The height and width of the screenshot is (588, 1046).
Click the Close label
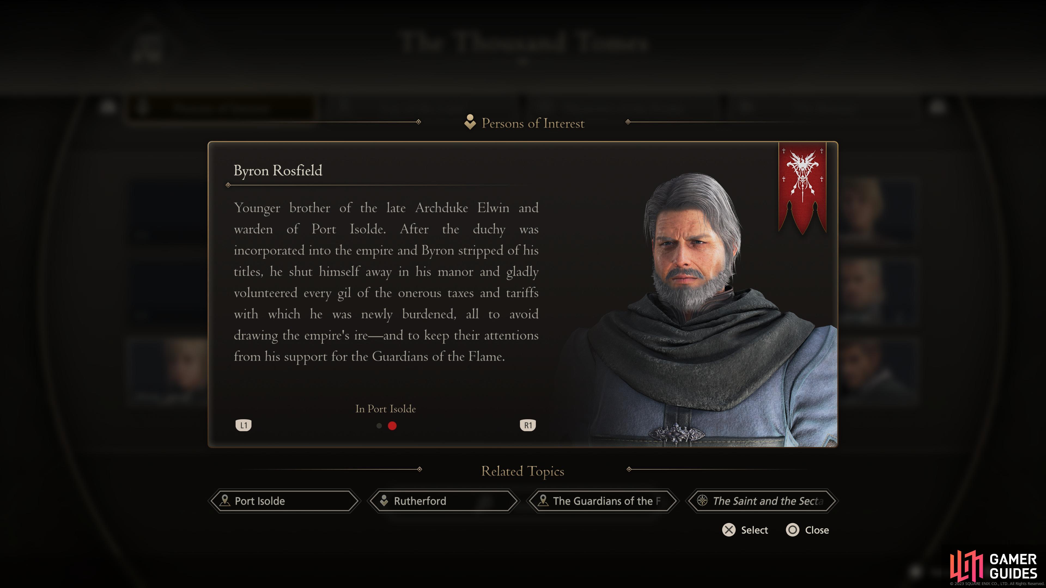817,530
